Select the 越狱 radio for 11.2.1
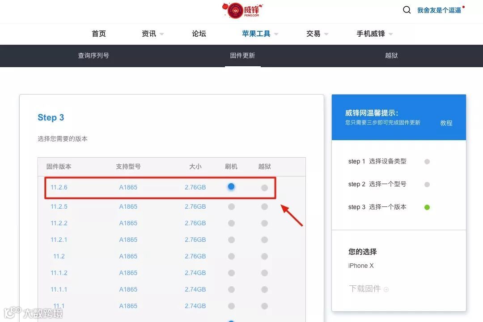The width and height of the screenshot is (483, 322). tap(264, 240)
